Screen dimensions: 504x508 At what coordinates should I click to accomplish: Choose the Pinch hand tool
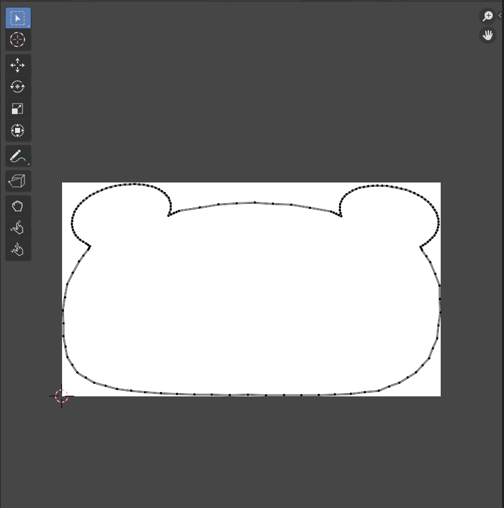click(18, 250)
